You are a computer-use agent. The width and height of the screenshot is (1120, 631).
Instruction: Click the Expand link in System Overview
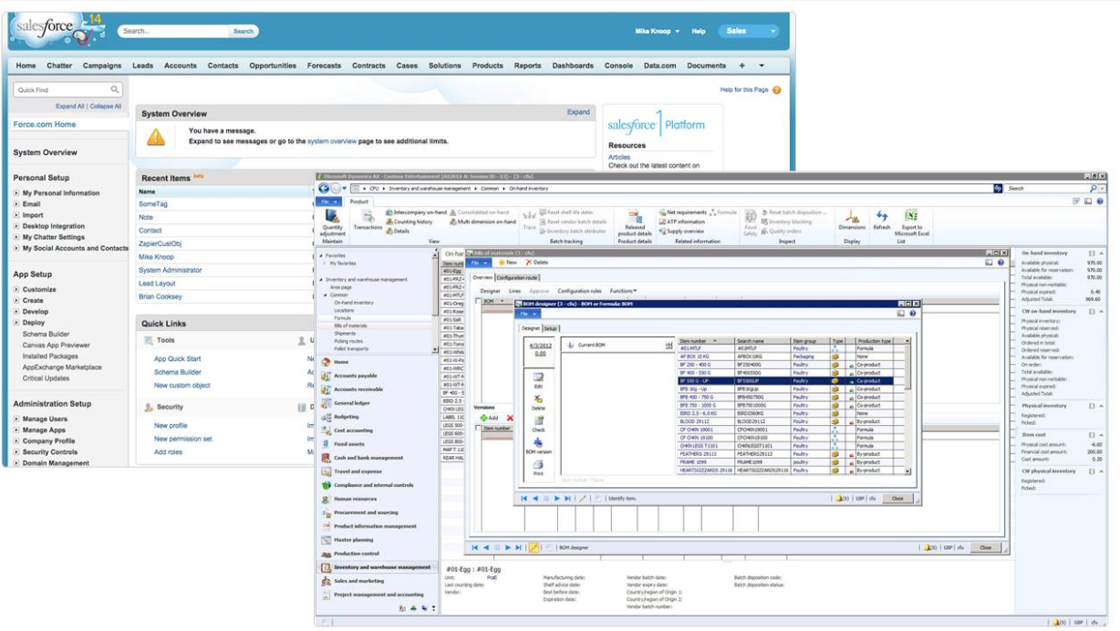coord(578,112)
